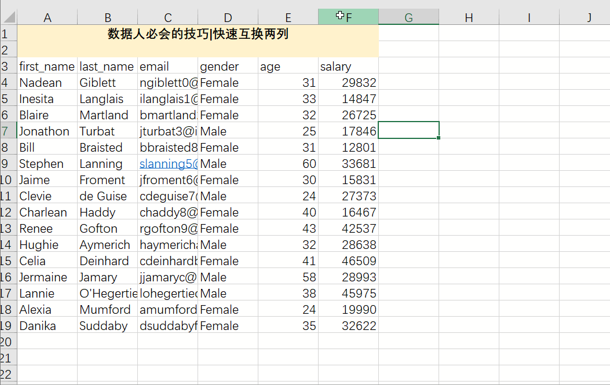The width and height of the screenshot is (610, 385).
Task: Select salary cell 29832
Action: tap(349, 82)
